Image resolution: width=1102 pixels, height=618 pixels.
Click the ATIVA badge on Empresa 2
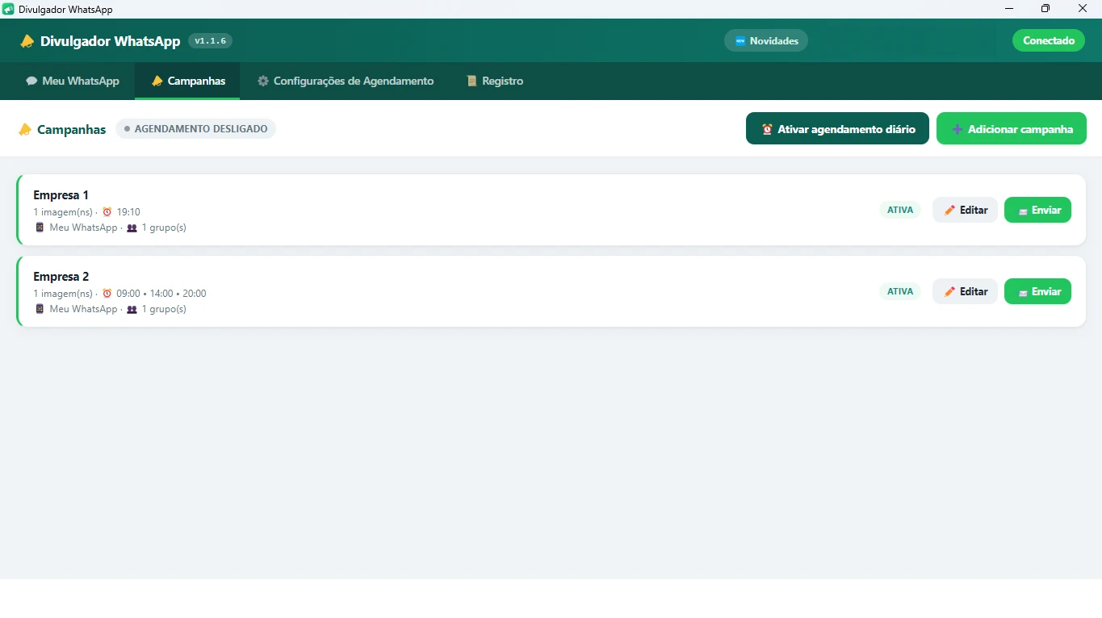tap(900, 291)
